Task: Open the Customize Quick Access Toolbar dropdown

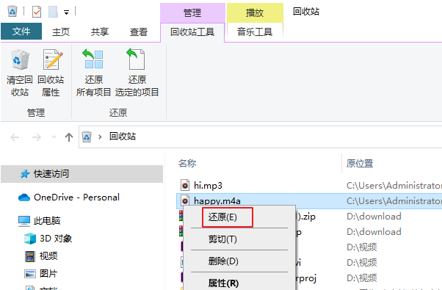Action: pos(67,12)
